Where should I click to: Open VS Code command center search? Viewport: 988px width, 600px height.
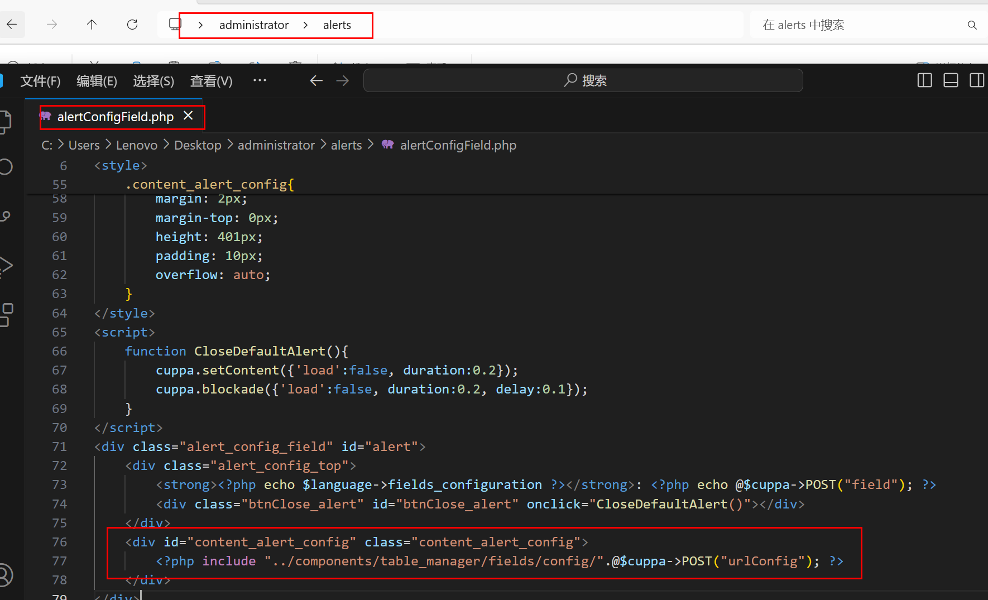coord(583,80)
